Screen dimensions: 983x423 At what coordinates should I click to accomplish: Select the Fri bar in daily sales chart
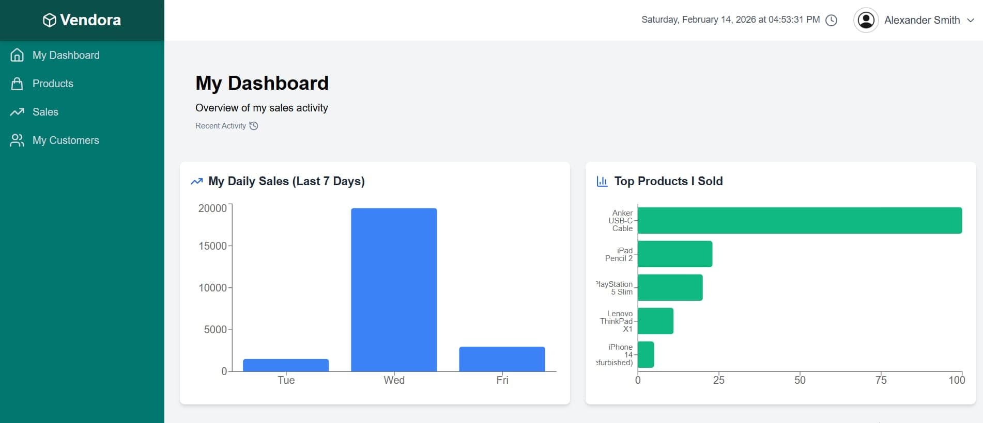pos(502,359)
